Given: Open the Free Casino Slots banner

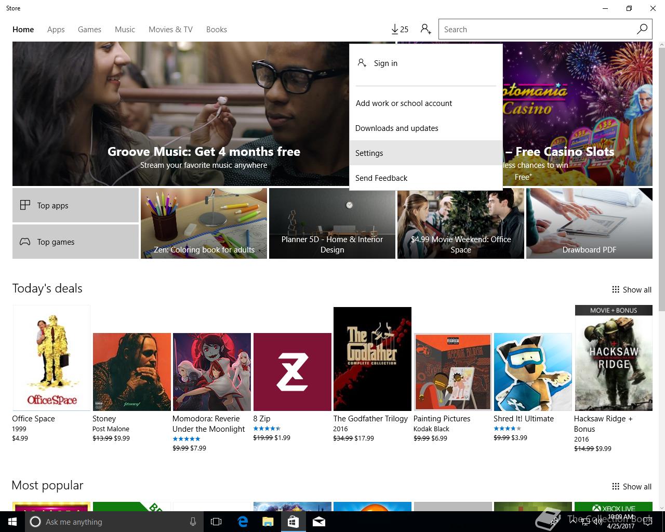Looking at the screenshot, I should coord(577,114).
